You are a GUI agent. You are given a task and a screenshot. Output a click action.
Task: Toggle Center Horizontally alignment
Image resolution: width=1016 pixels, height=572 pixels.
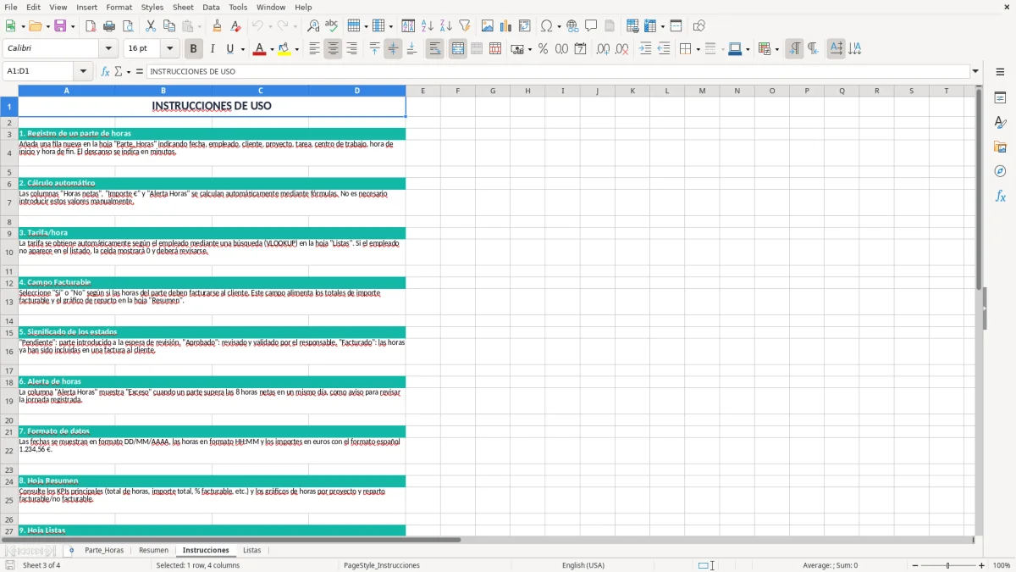pyautogui.click(x=333, y=49)
